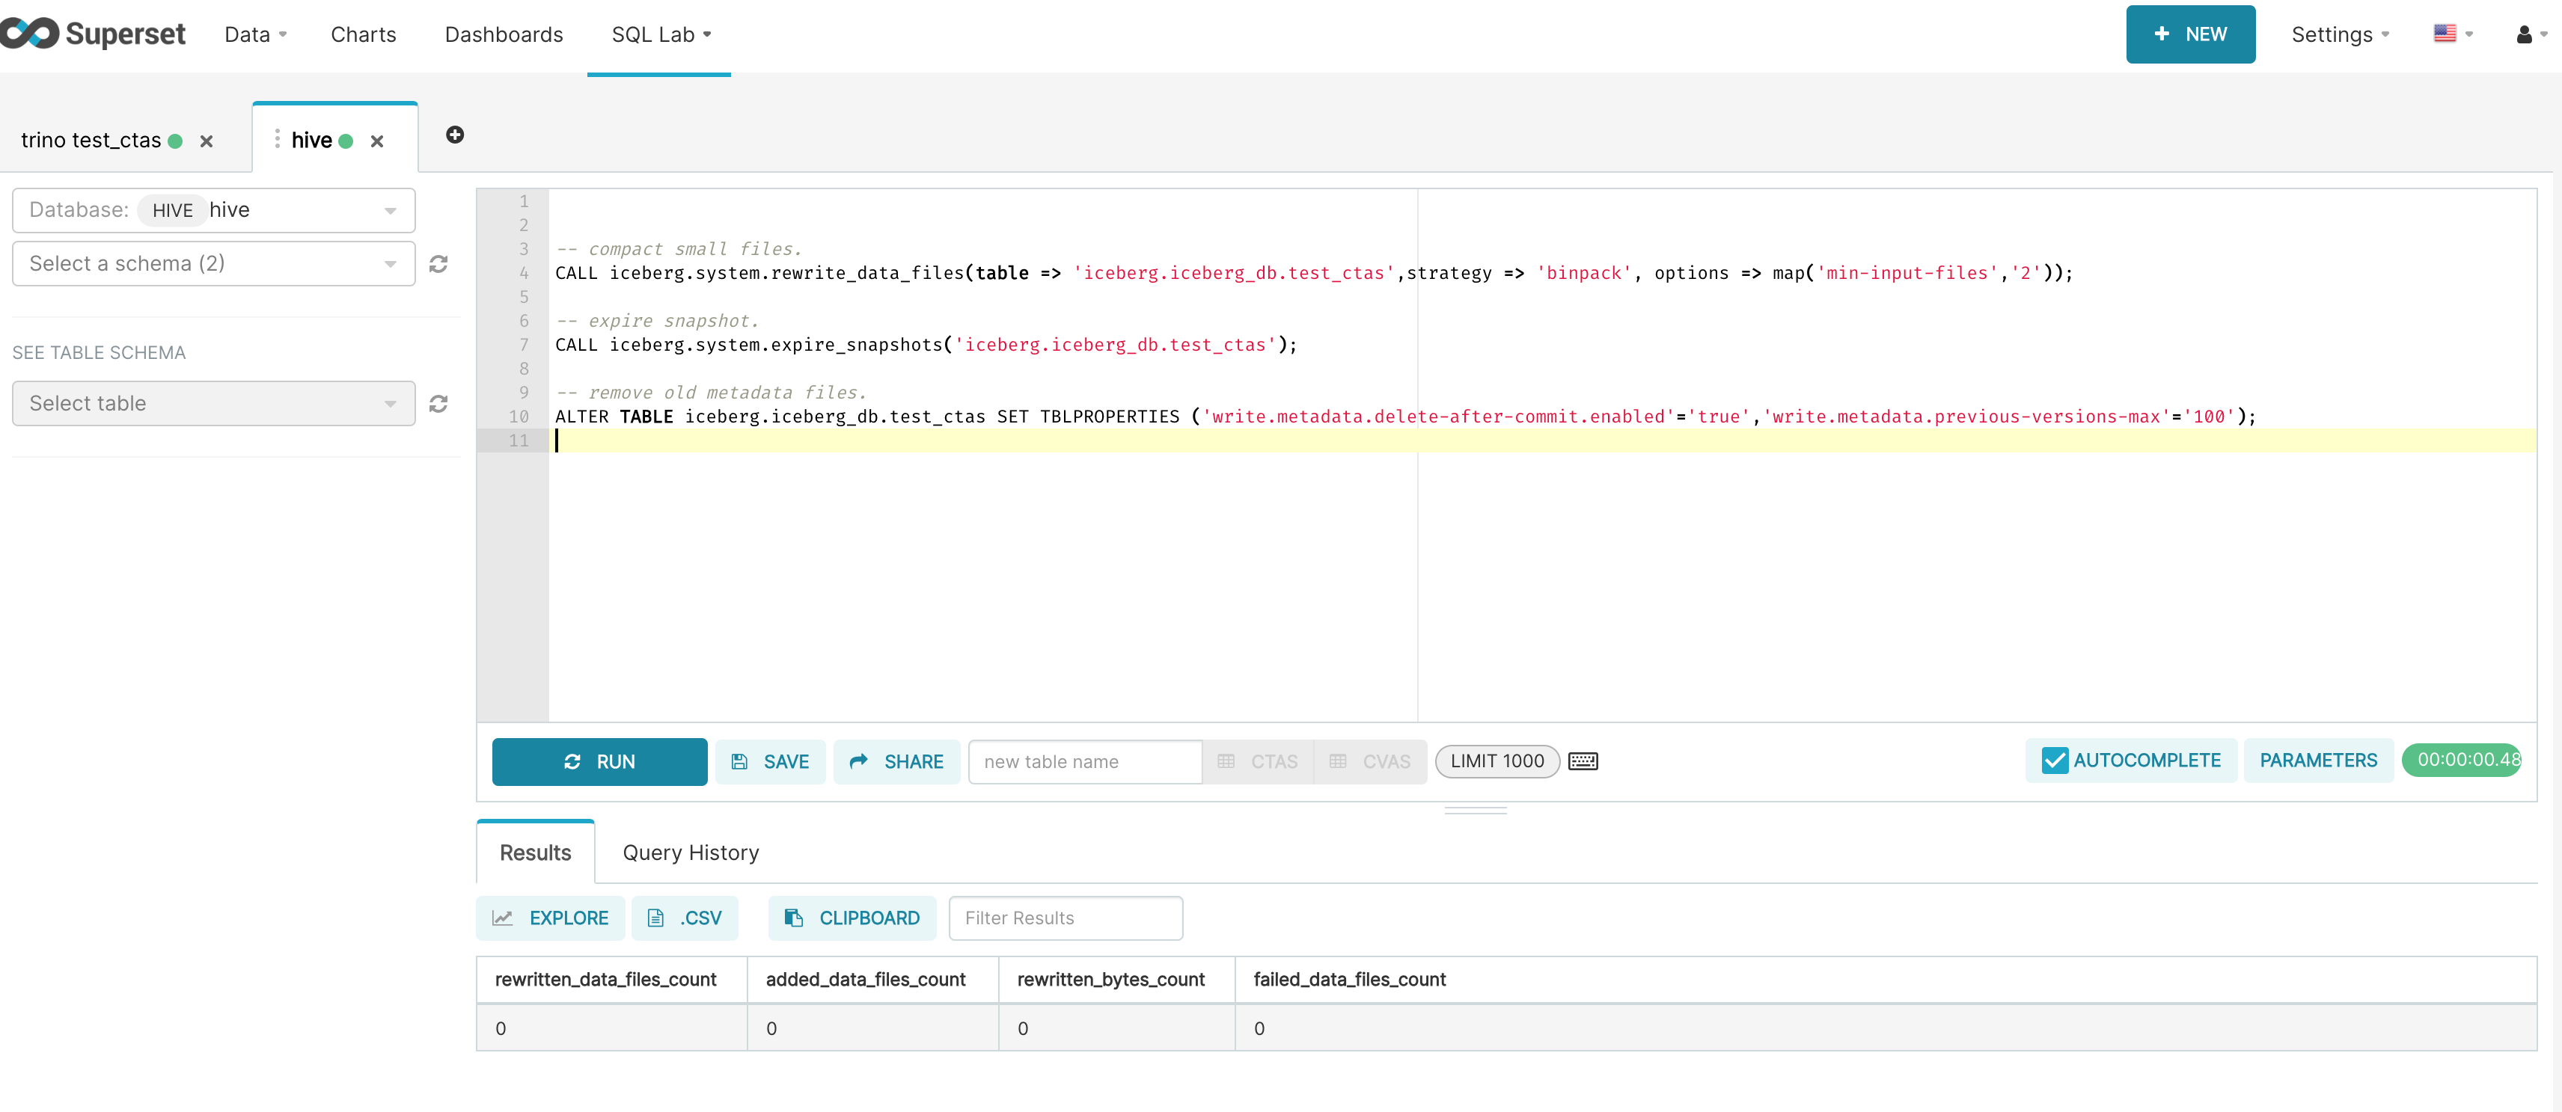This screenshot has height=1112, width=2562.
Task: Switch to the trino test_ctas tab
Action: click(91, 140)
